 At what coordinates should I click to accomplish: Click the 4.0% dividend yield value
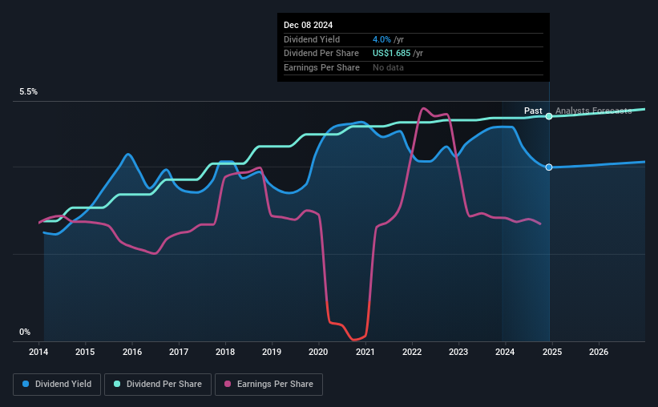coord(381,39)
